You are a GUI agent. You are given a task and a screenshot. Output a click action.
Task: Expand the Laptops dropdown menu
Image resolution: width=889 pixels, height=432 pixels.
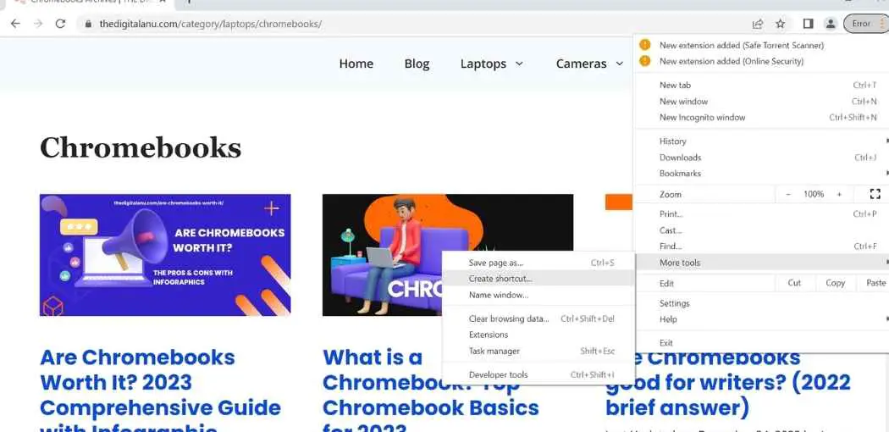coord(492,64)
